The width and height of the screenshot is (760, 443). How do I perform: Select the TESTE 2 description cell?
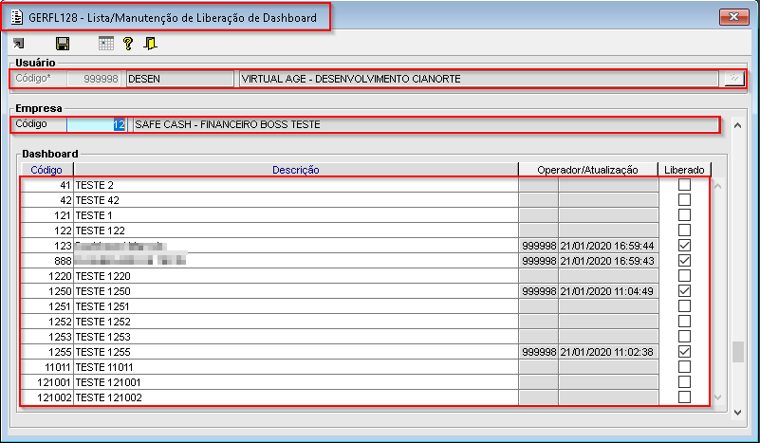[x=296, y=185]
